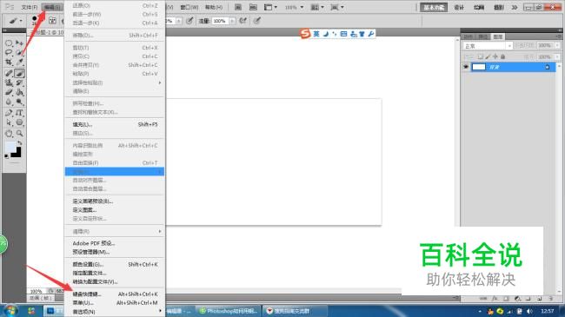565x317 pixels.
Task: Select the Hand tool
Action: (x=9, y=133)
